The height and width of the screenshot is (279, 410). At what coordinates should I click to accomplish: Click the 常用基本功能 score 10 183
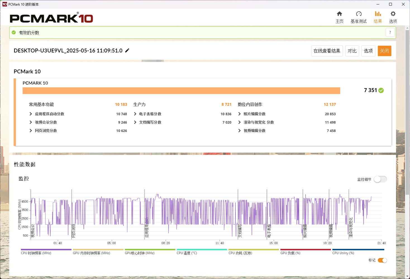tap(121, 104)
